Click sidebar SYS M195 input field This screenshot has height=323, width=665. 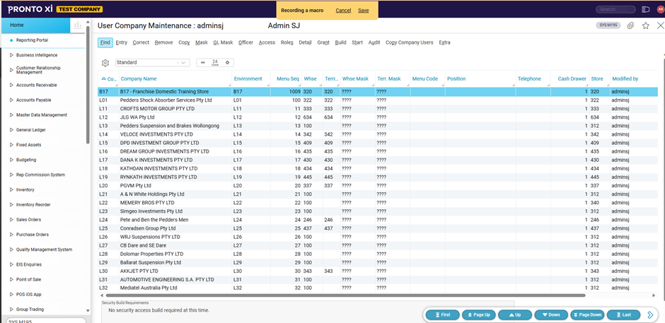click(x=45, y=320)
